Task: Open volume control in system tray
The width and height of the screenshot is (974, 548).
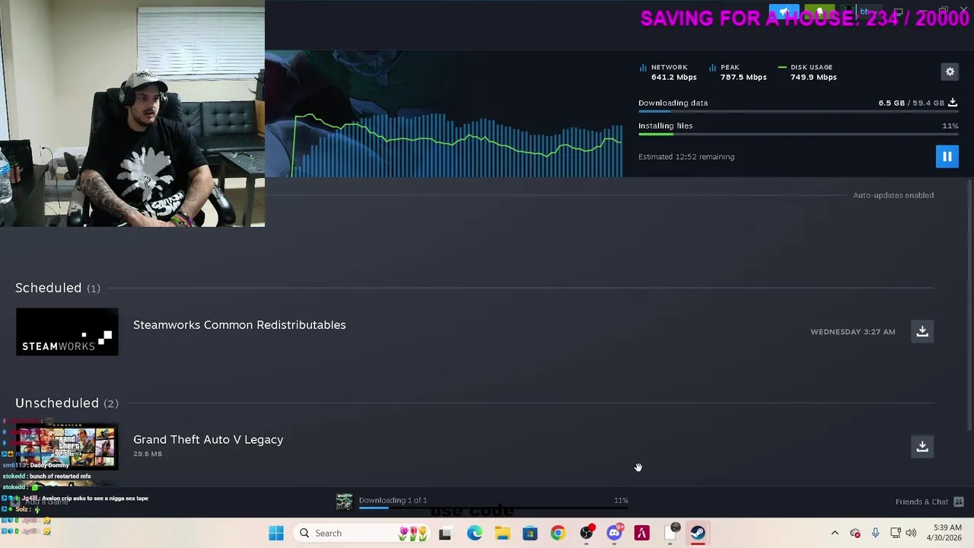Action: (911, 533)
